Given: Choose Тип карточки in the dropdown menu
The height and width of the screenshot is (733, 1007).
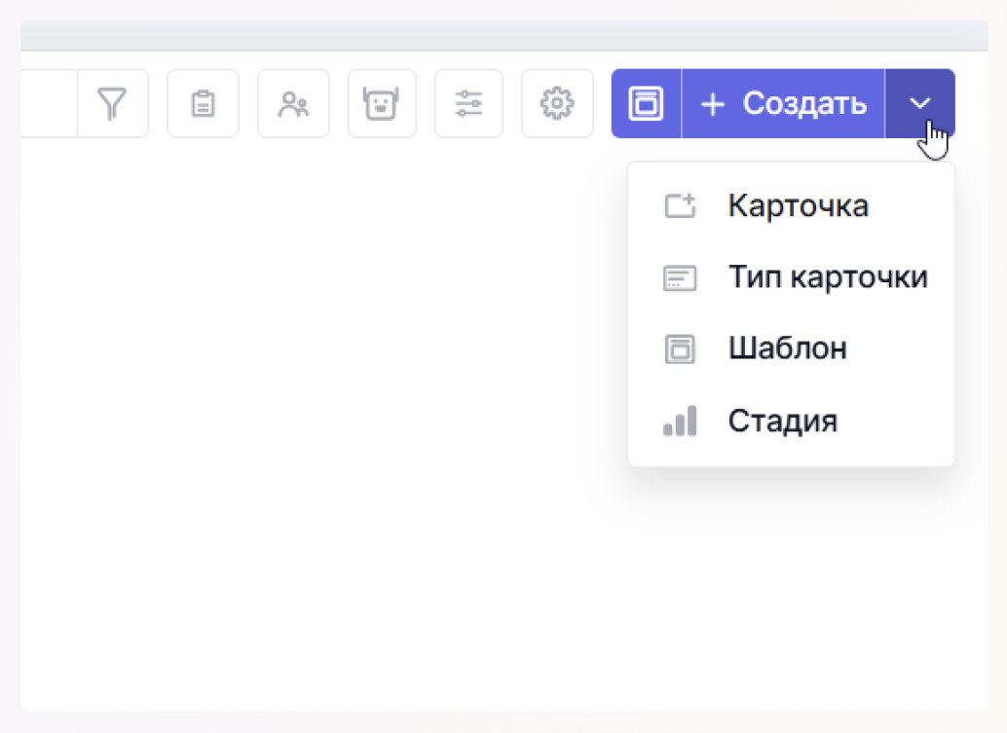Looking at the screenshot, I should (x=827, y=277).
